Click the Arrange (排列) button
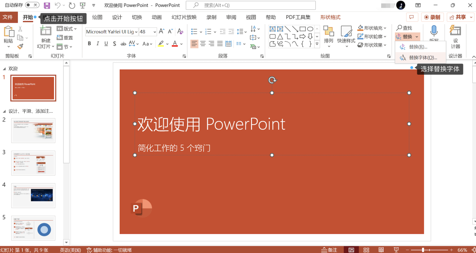The width and height of the screenshot is (476, 253). [328, 36]
